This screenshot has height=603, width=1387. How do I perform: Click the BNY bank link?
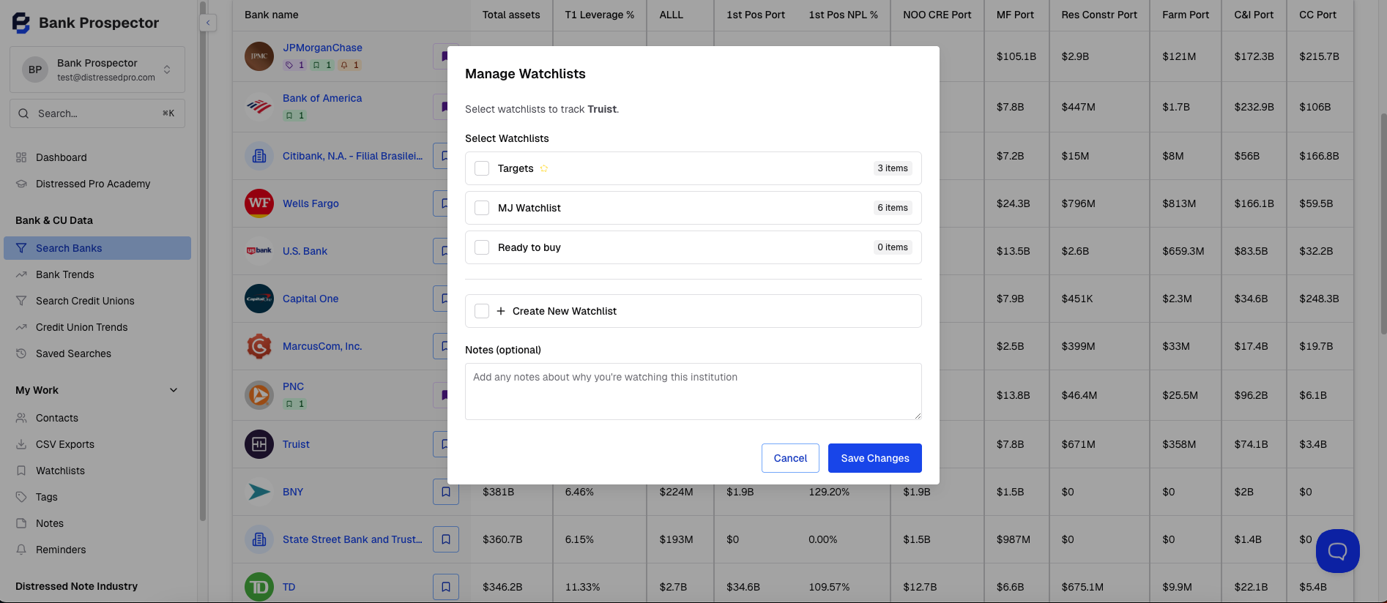pyautogui.click(x=293, y=492)
